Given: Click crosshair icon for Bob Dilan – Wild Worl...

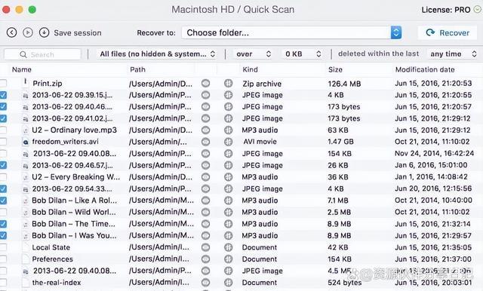Looking at the screenshot, I should pos(228,212).
